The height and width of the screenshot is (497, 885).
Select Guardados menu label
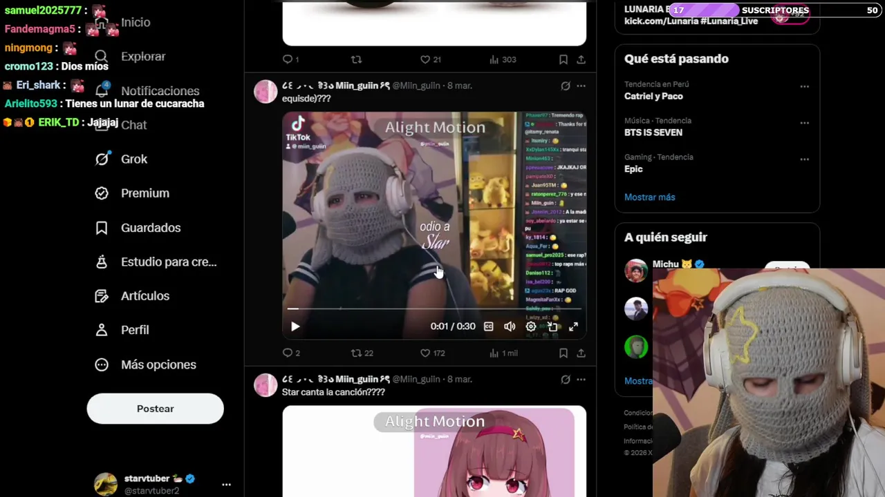pyautogui.click(x=151, y=228)
